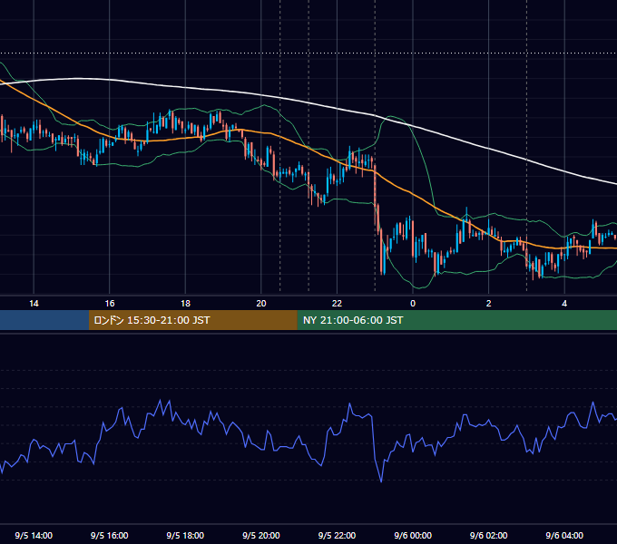Viewport: 617px width, 544px height.
Task: Click the 9/6 02:00 date label
Action: (489, 535)
